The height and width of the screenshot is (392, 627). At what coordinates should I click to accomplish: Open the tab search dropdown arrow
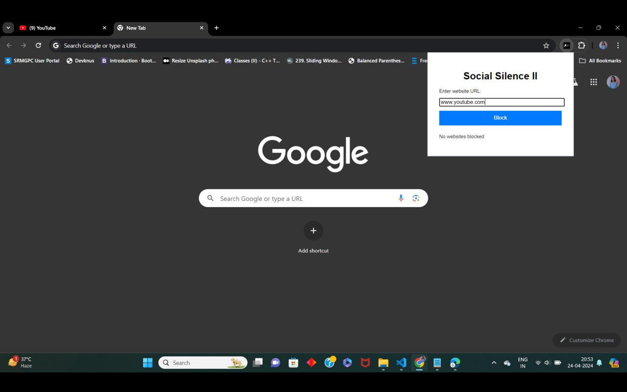point(8,28)
